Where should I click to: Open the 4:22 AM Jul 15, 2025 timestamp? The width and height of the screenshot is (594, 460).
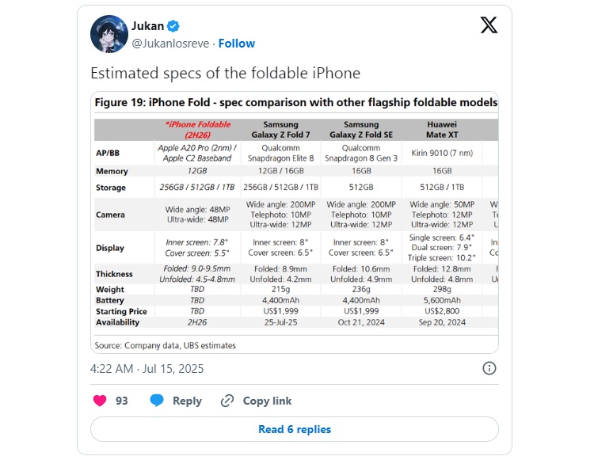tap(147, 368)
